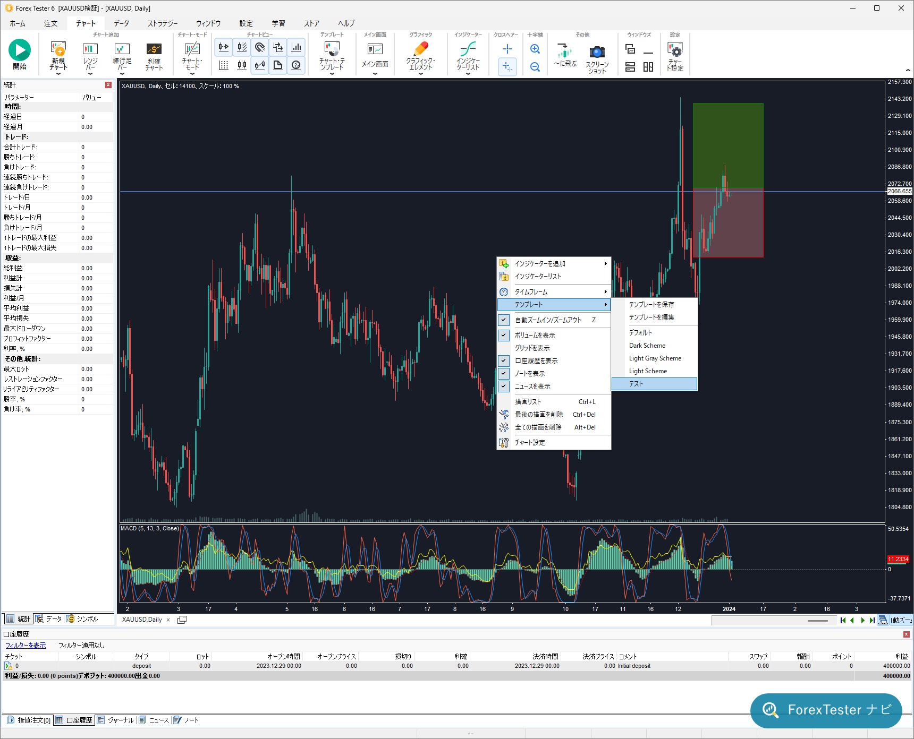
Task: Click the tile windows horizontally icon
Action: tap(630, 67)
